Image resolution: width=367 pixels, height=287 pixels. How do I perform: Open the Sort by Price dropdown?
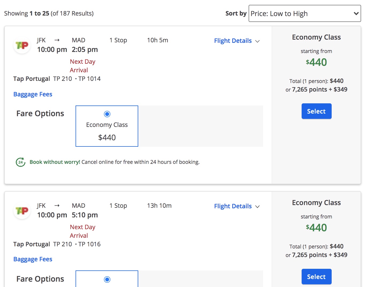point(304,13)
